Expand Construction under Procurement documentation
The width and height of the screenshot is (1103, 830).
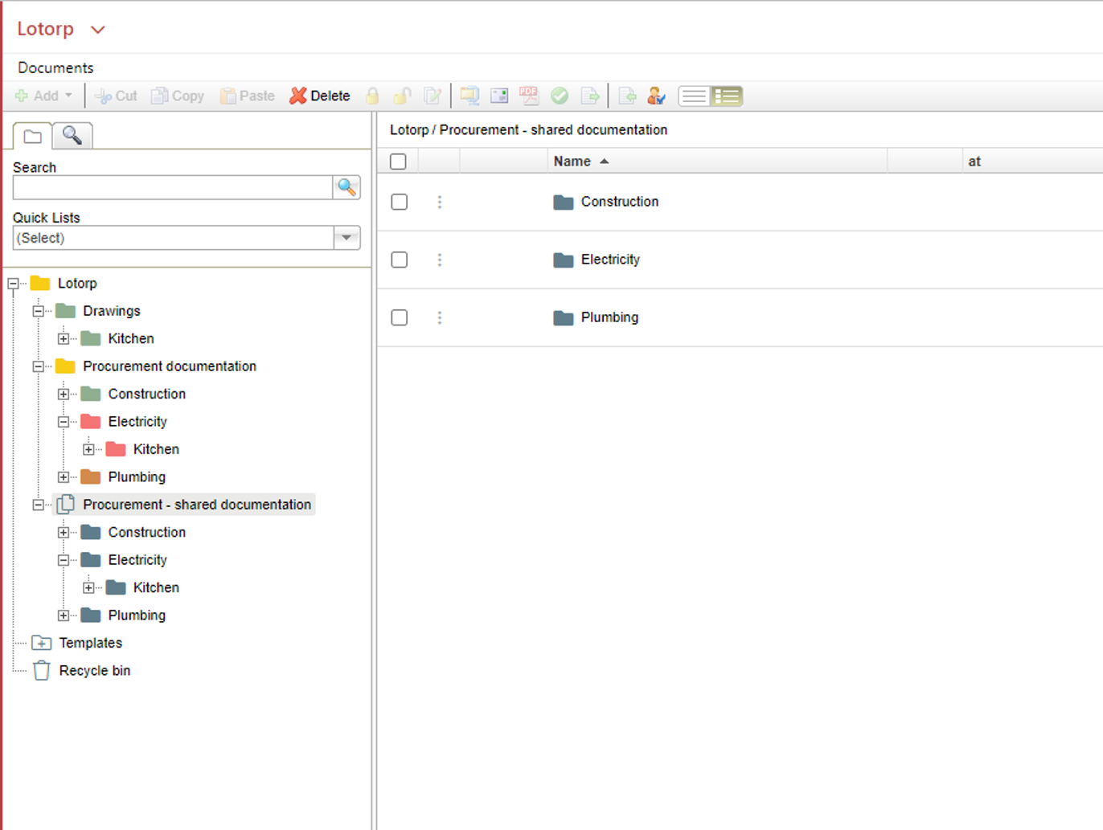(x=64, y=395)
